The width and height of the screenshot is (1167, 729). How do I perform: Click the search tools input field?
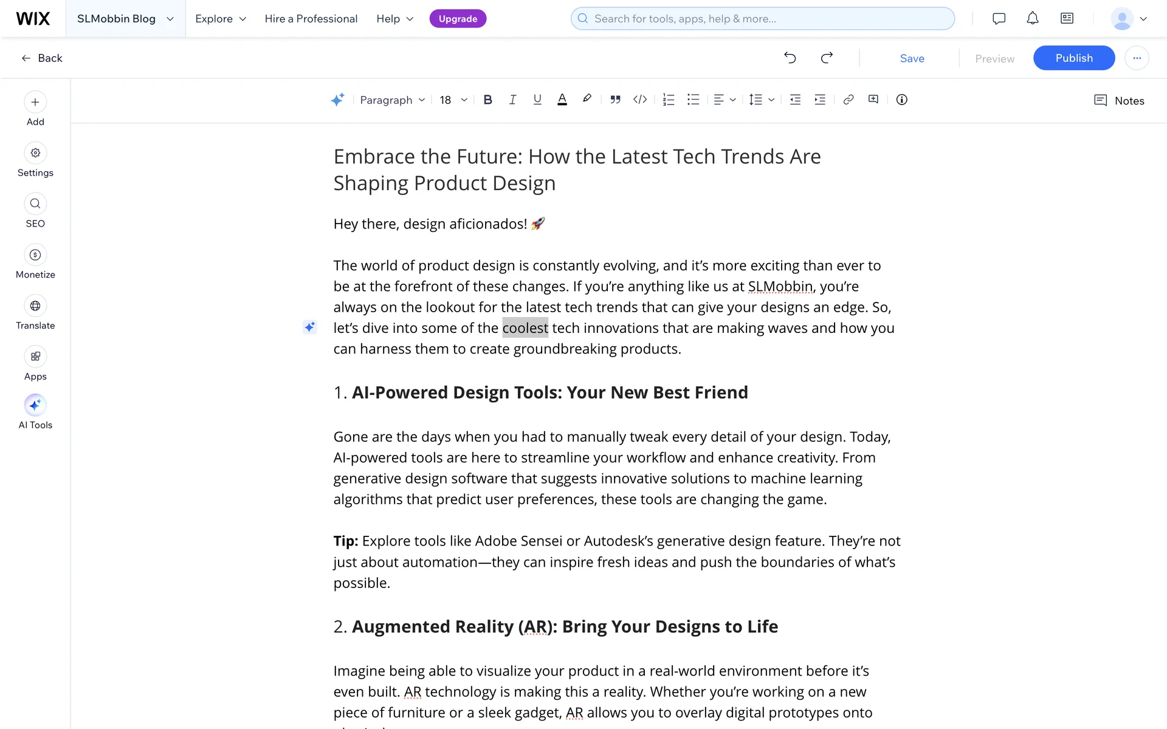point(762,18)
